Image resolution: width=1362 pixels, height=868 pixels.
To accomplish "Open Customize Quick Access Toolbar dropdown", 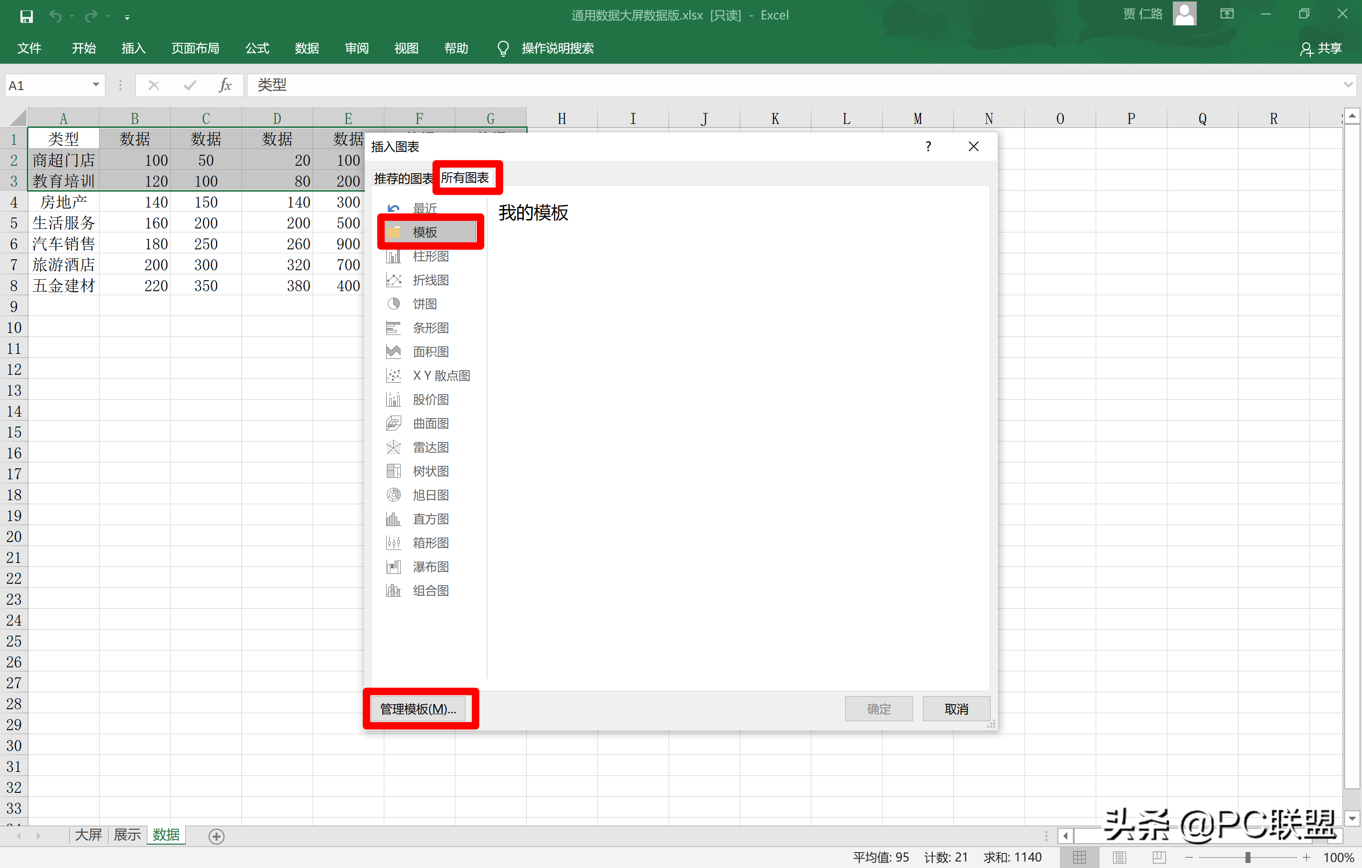I will 127,17.
